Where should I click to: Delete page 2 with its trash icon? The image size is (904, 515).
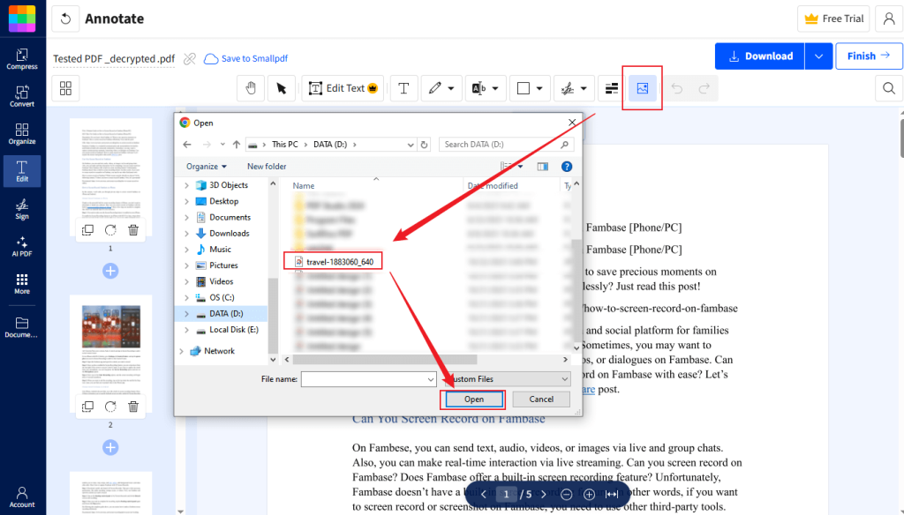133,406
